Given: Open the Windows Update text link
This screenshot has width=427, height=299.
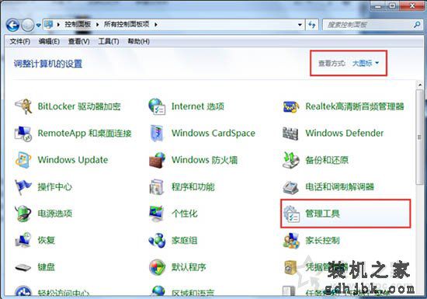Looking at the screenshot, I should pyautogui.click(x=73, y=160).
